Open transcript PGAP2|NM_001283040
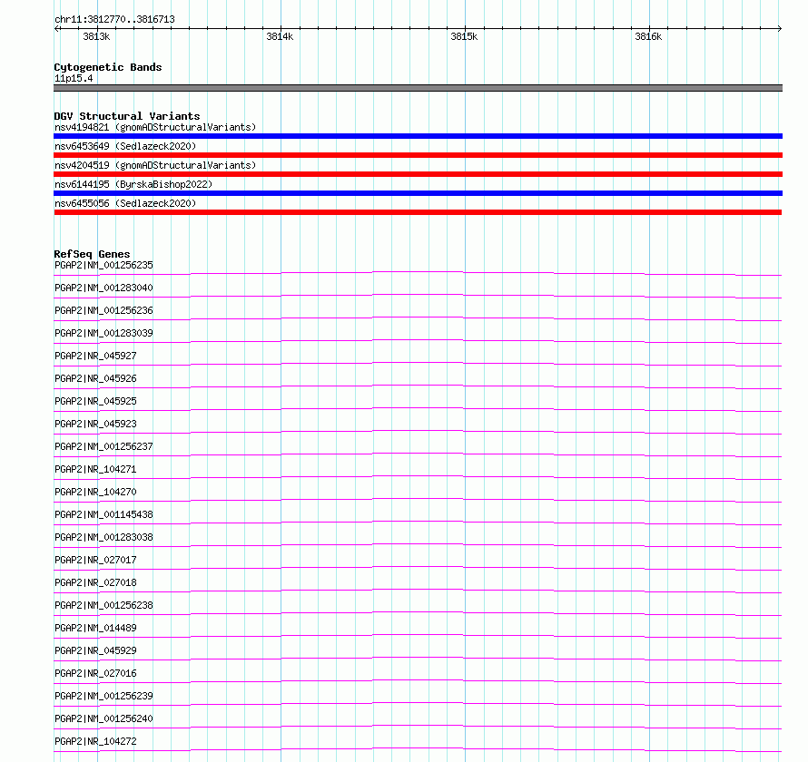 tap(103, 288)
